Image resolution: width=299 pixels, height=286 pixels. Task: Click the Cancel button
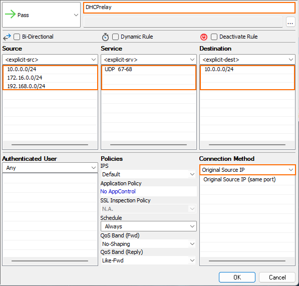click(x=277, y=277)
